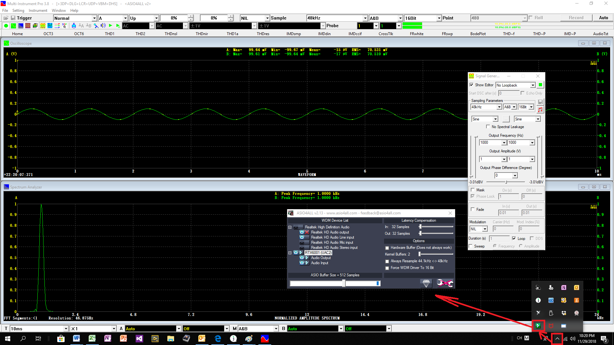Open Excel from the taskbar
Image resolution: width=614 pixels, height=345 pixels.
click(92, 339)
